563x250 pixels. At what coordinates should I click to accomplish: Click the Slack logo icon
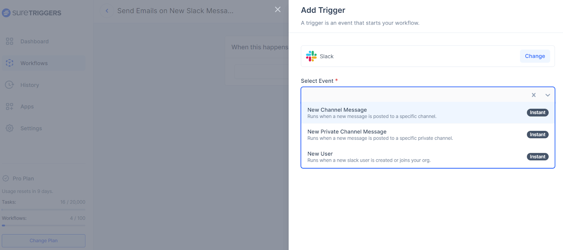311,56
